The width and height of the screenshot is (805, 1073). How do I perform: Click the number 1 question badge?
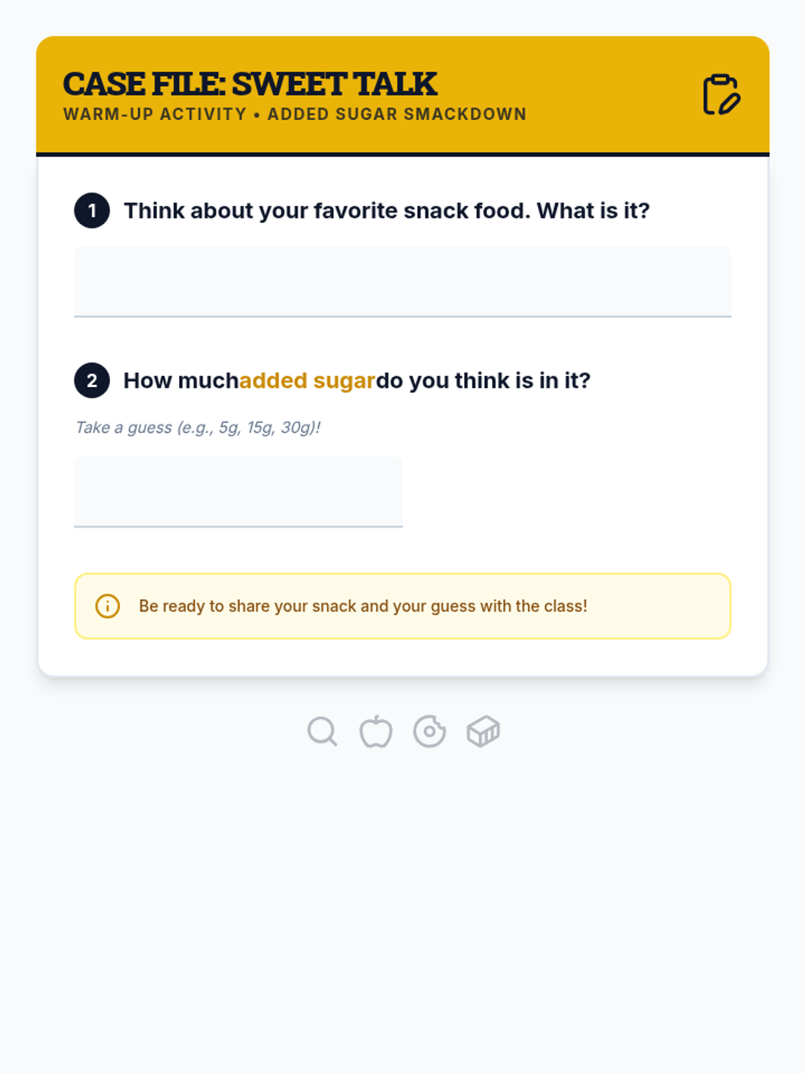[x=92, y=211]
